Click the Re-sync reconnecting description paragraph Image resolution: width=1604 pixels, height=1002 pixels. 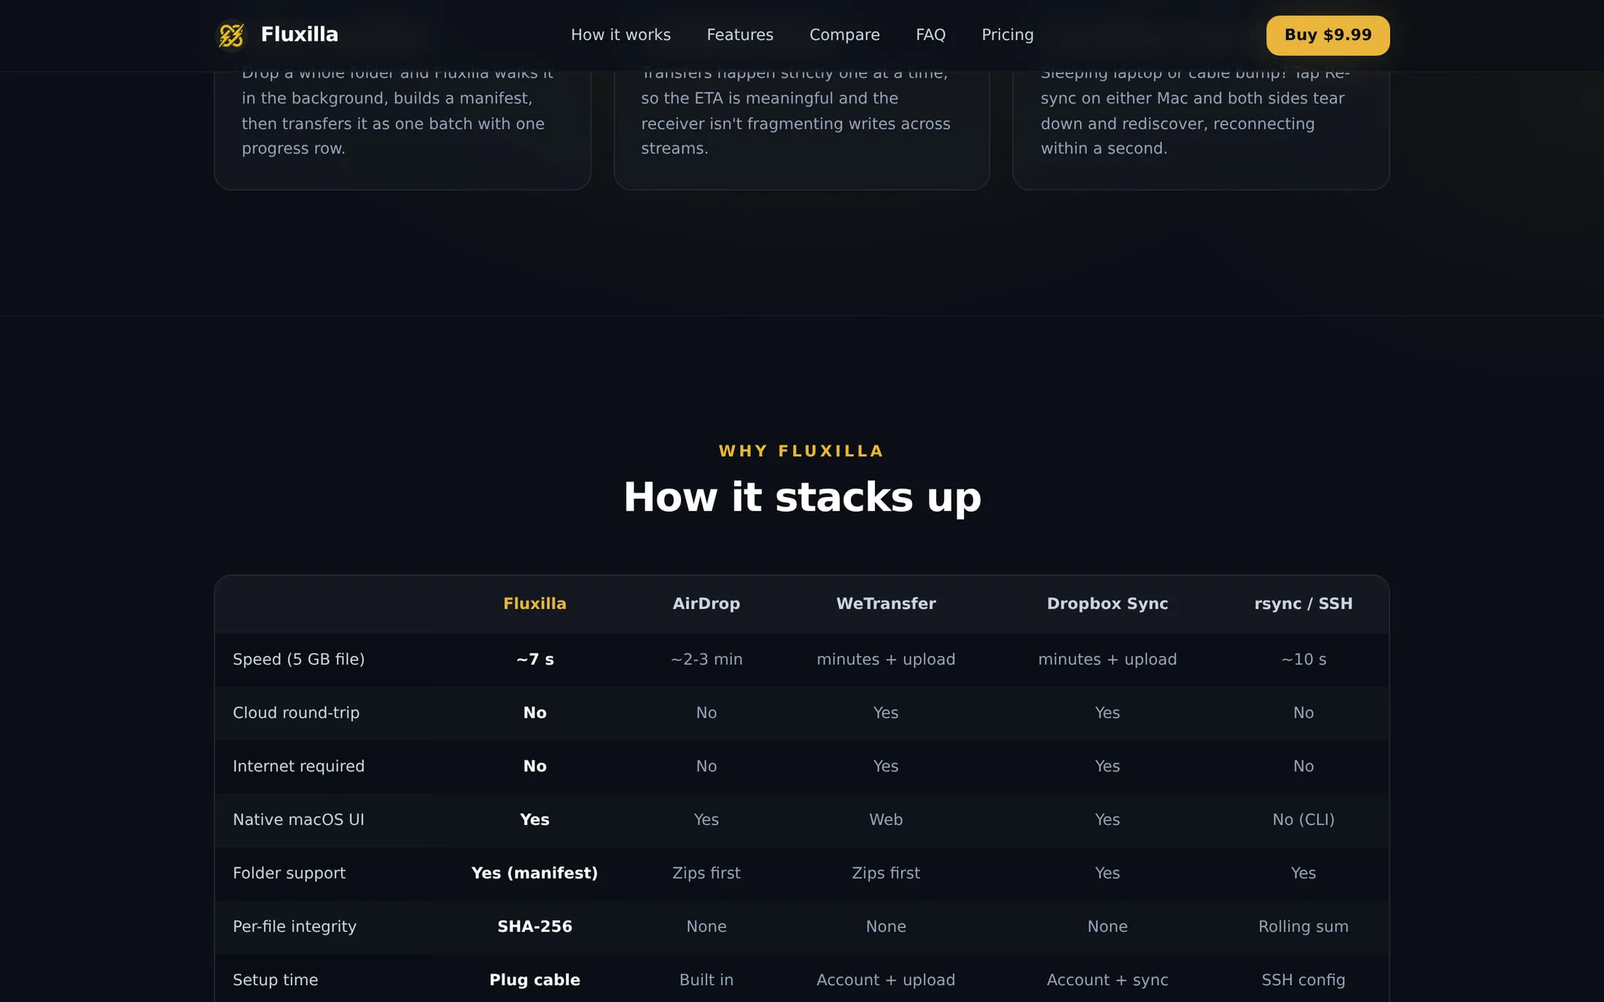tap(1195, 111)
